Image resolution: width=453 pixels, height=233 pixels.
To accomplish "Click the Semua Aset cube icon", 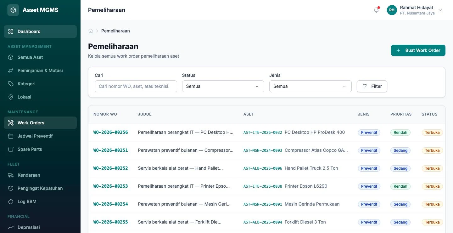I will point(11,57).
